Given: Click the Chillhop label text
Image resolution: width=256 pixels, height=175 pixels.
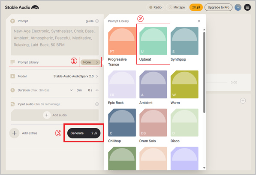Looking at the screenshot, I should (114, 141).
